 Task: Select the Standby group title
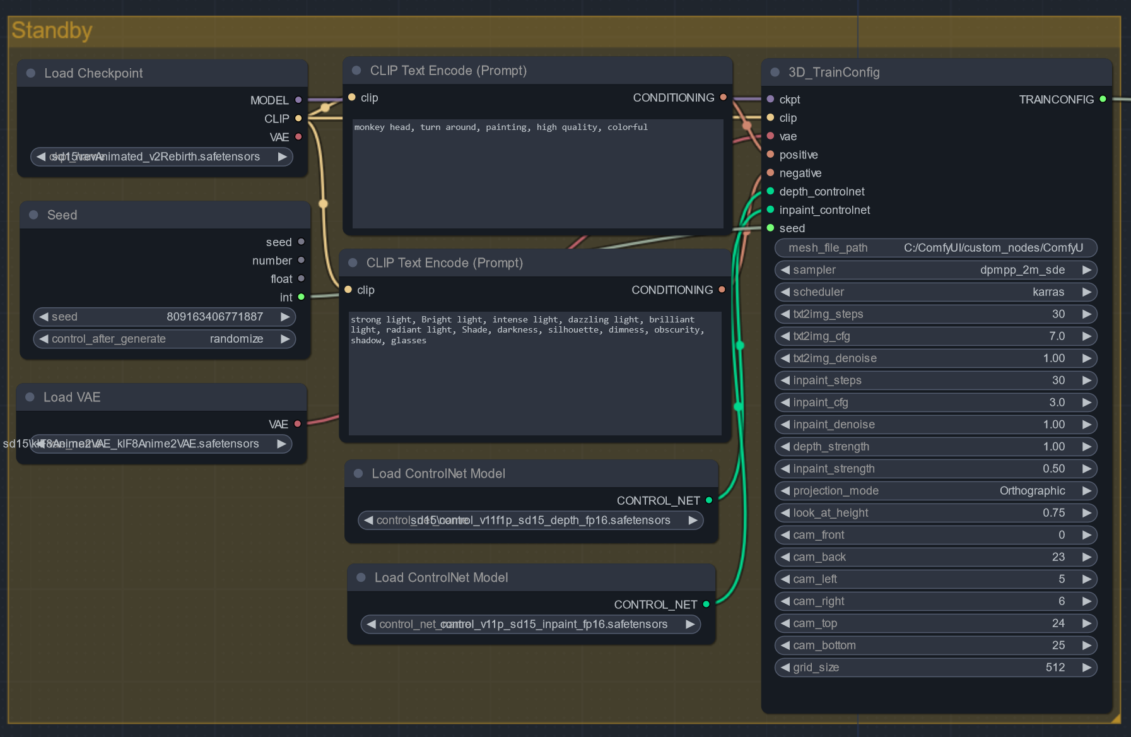52,30
